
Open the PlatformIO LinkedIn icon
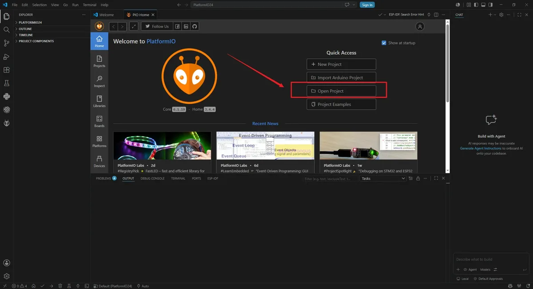(186, 27)
